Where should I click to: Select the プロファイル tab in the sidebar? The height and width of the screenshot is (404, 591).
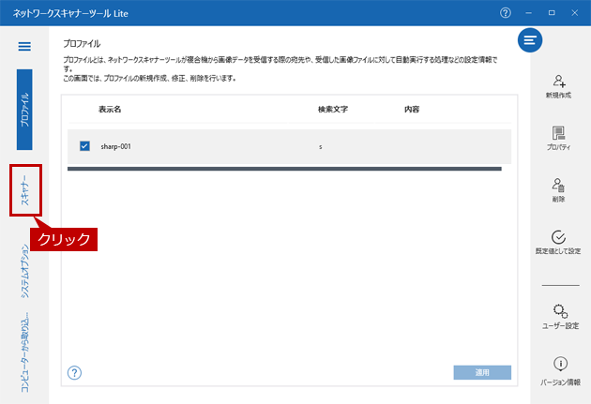(x=24, y=110)
